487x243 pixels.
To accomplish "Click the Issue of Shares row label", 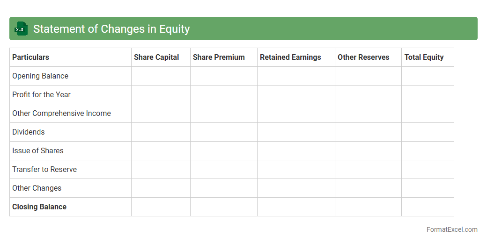I will (38, 150).
